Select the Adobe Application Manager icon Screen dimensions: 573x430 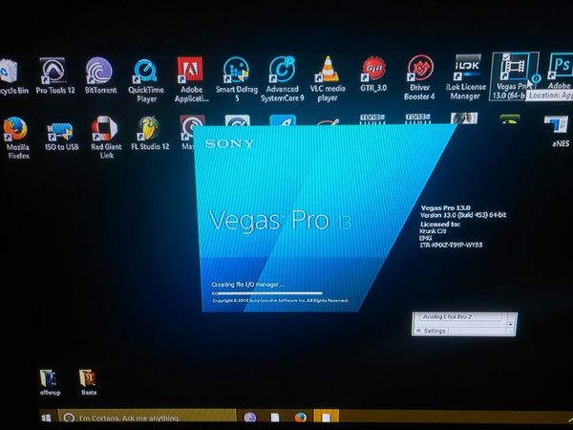(x=191, y=79)
